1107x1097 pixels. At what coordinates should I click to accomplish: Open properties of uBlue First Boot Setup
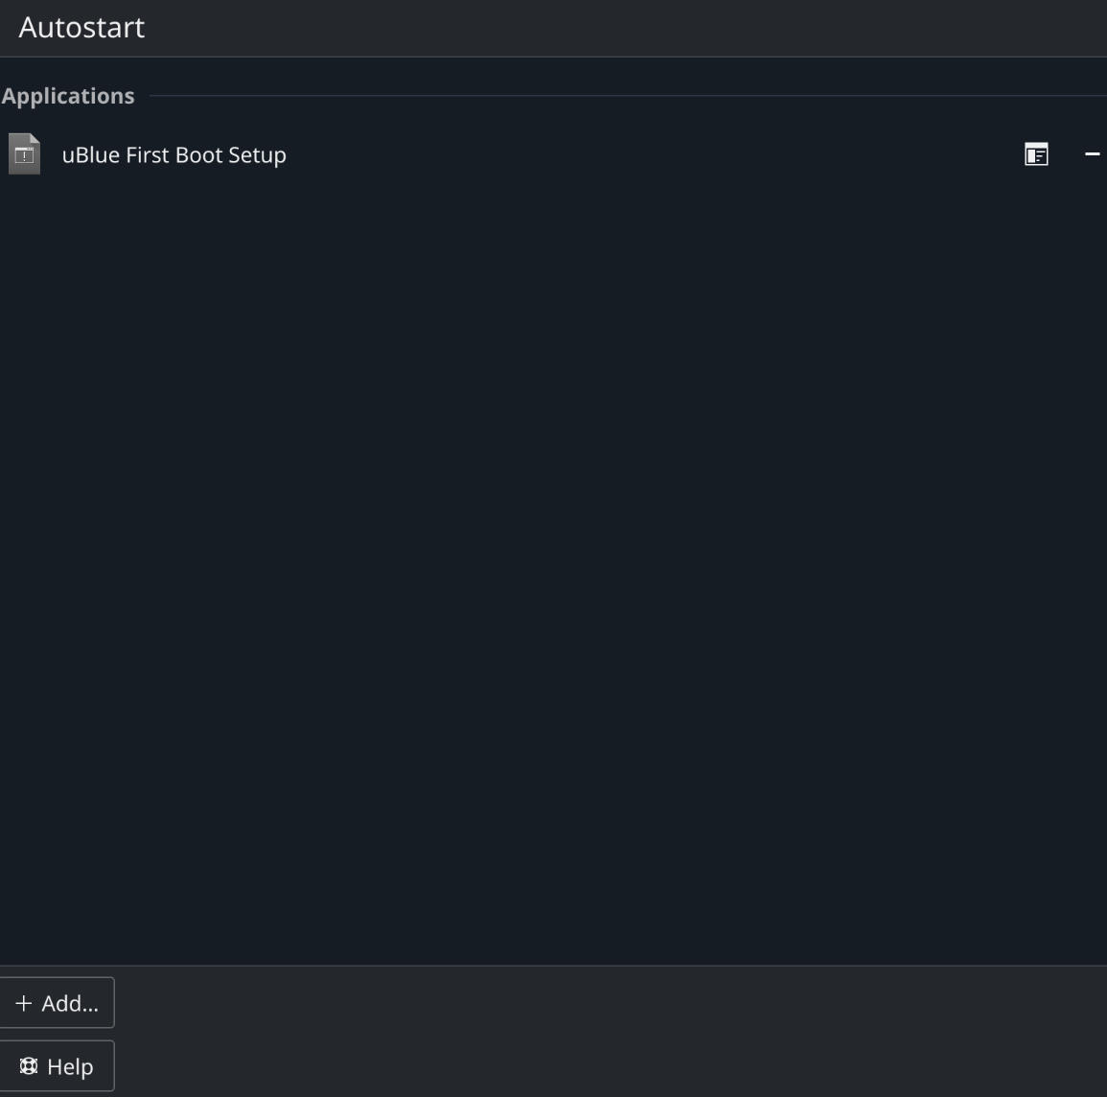(1036, 154)
